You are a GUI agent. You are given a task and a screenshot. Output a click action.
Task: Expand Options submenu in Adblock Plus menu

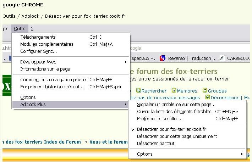[x=187, y=154]
